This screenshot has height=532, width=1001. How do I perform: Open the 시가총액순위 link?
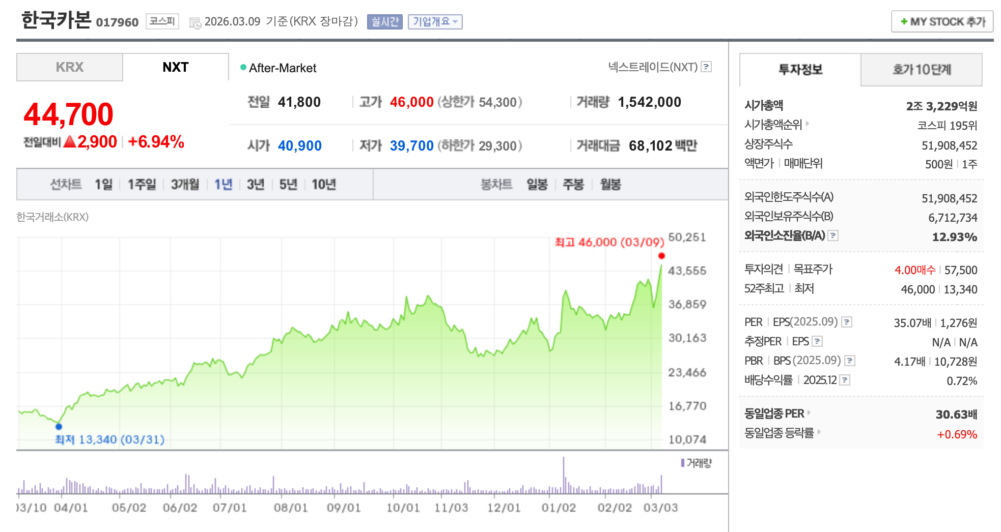tap(773, 124)
